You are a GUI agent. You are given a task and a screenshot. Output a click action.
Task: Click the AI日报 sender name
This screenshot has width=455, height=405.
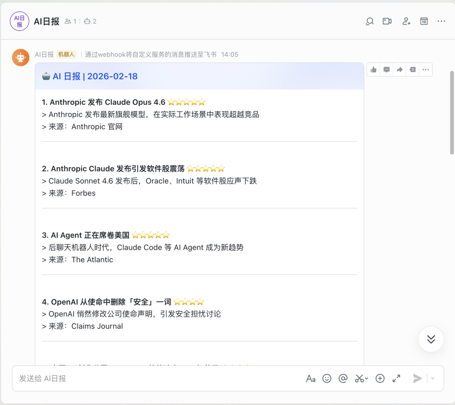pos(44,55)
